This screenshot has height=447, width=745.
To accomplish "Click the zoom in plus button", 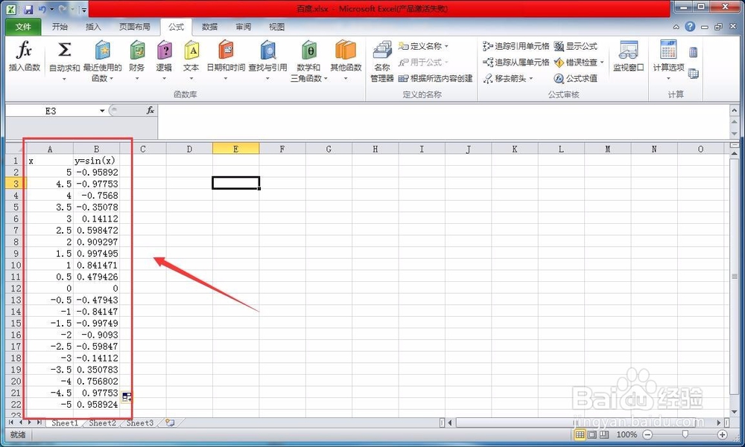I will 722,434.
